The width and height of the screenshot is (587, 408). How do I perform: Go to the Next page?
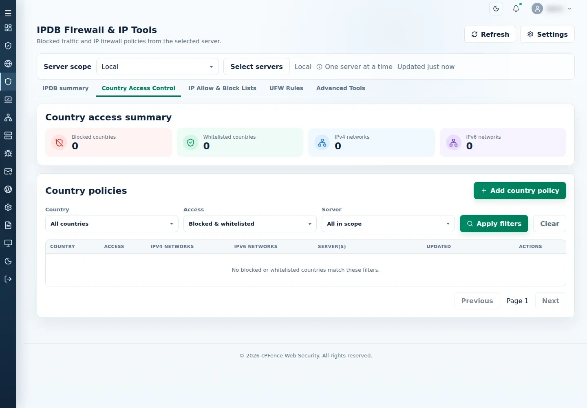tap(551, 301)
